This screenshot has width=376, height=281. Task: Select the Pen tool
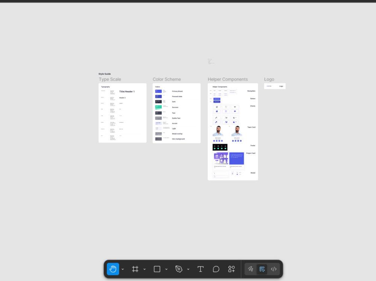point(179,269)
